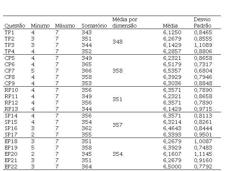Select the CP7 row label

10,70
